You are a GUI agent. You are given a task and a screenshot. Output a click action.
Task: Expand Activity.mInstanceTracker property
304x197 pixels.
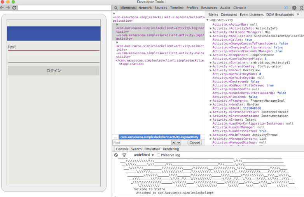coord(211,112)
